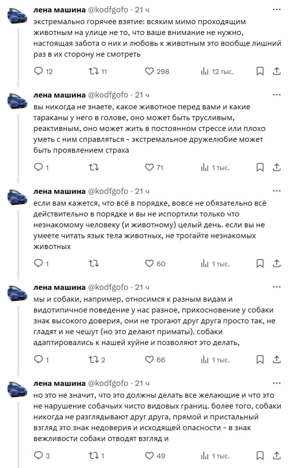Bookmark the first tweet in thread
Viewport: 289px width, 468px height.
[x=260, y=71]
